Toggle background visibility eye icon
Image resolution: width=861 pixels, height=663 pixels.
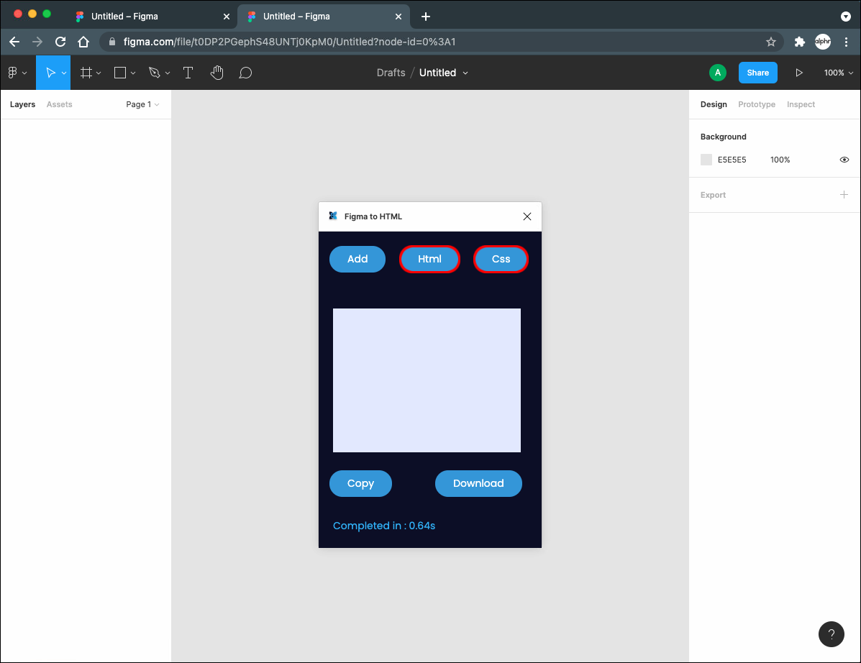(844, 160)
